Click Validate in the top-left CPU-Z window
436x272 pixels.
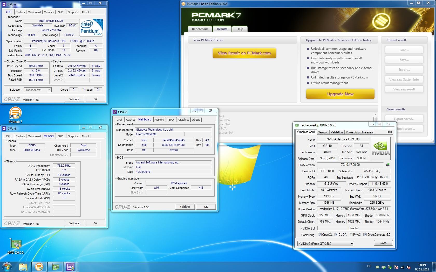[74, 99]
